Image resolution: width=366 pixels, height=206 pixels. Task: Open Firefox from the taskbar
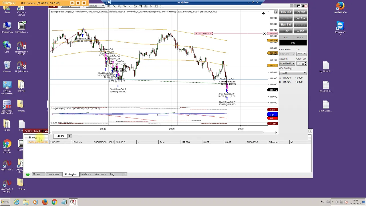tap(45, 202)
